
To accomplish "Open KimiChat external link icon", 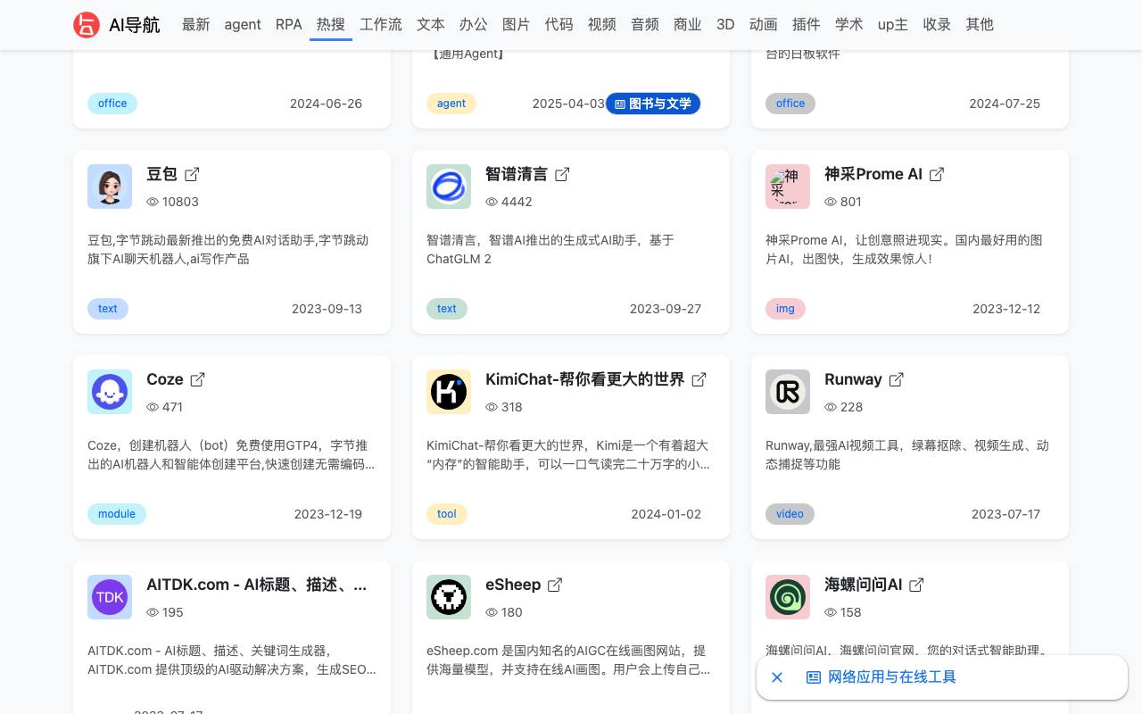I will (699, 379).
